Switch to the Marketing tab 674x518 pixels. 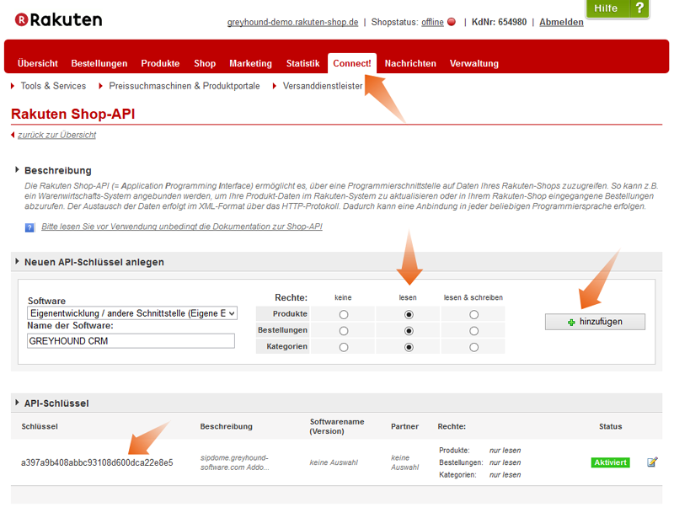(250, 63)
